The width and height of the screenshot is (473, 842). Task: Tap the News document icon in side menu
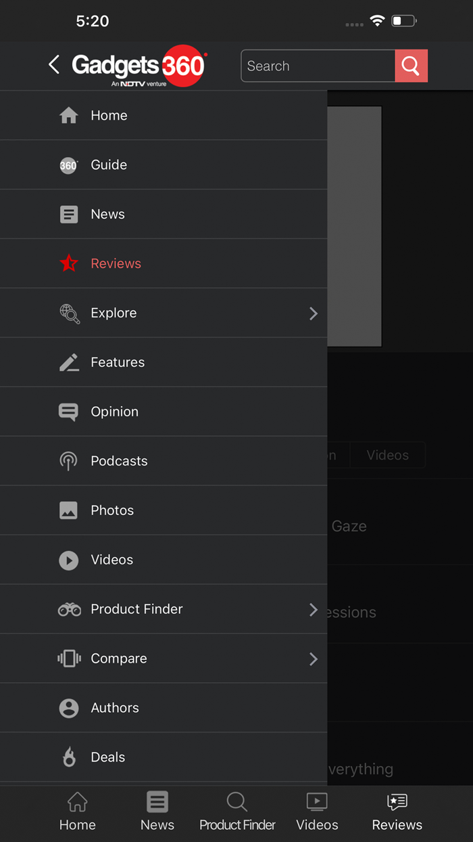point(69,215)
